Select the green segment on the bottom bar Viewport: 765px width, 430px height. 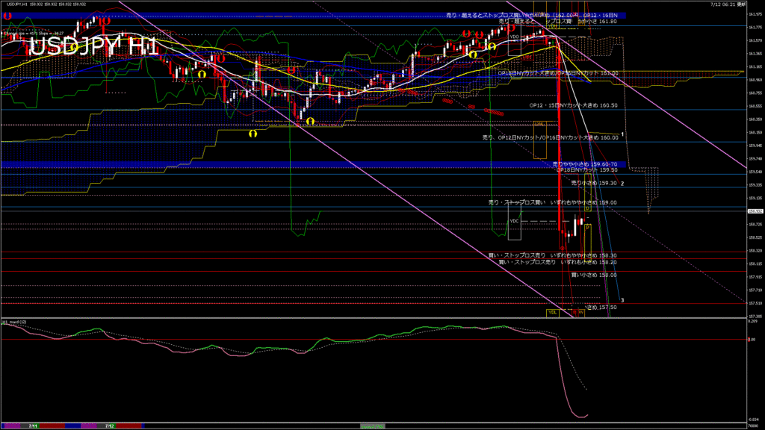click(x=373, y=426)
